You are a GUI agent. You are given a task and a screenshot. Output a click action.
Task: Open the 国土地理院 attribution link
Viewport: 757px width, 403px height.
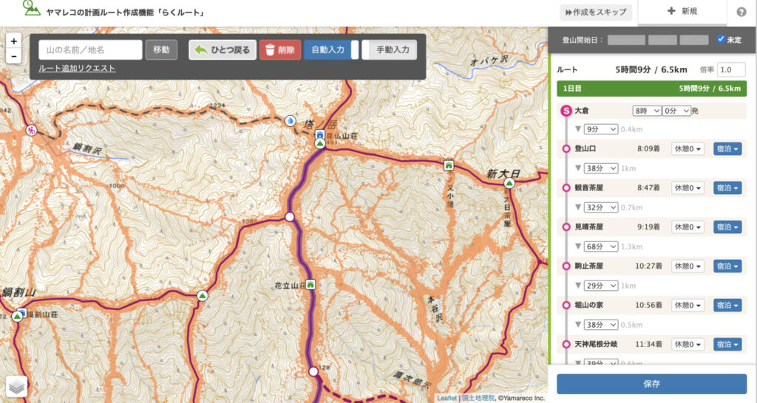click(478, 398)
